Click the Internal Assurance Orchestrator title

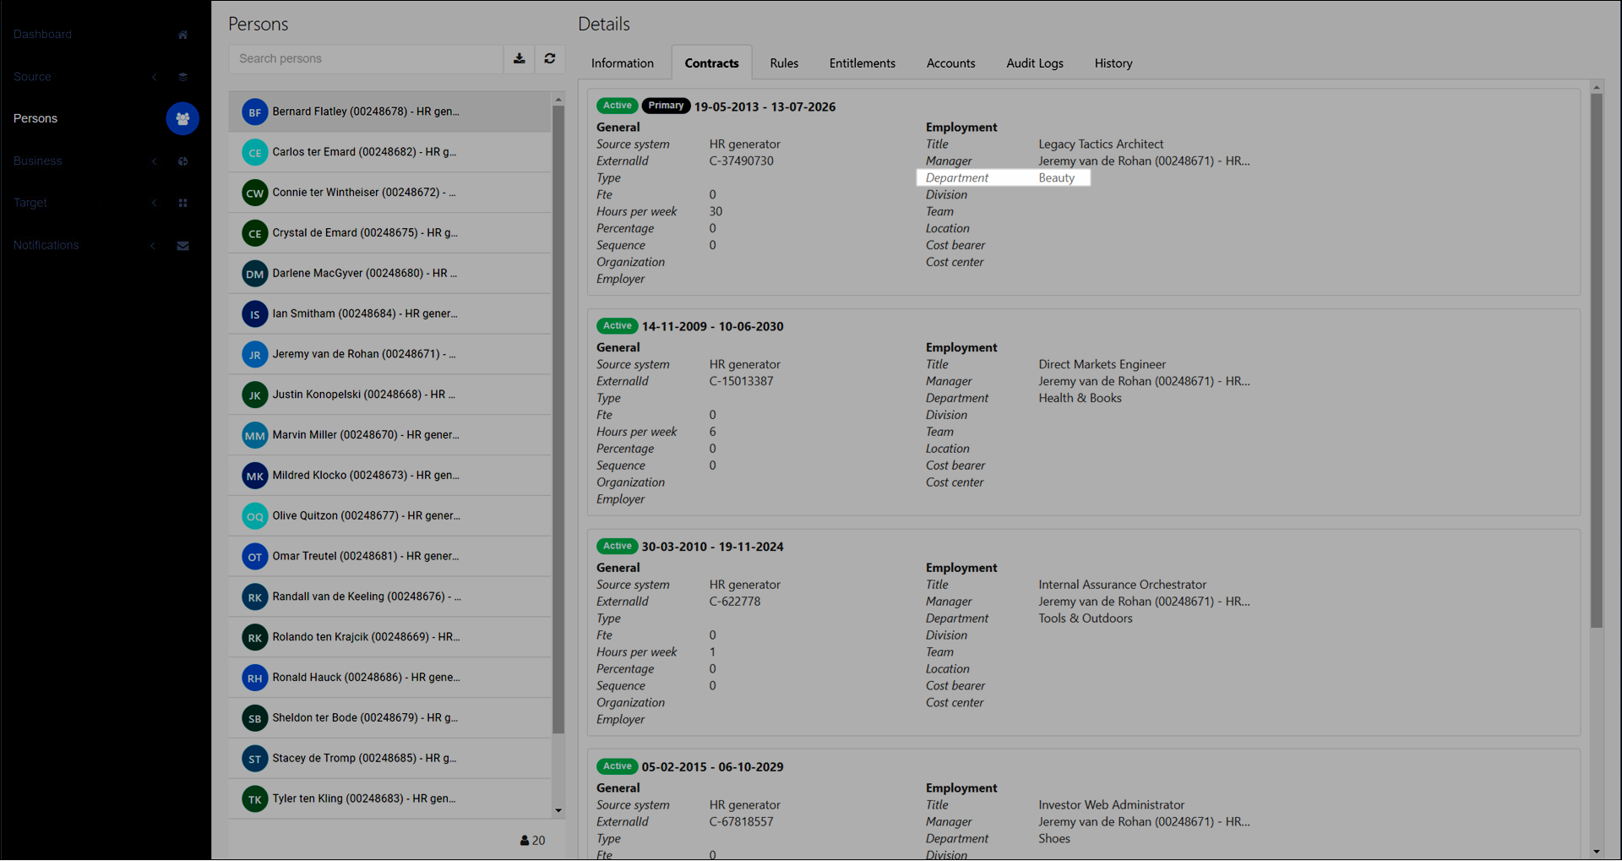point(1122,585)
